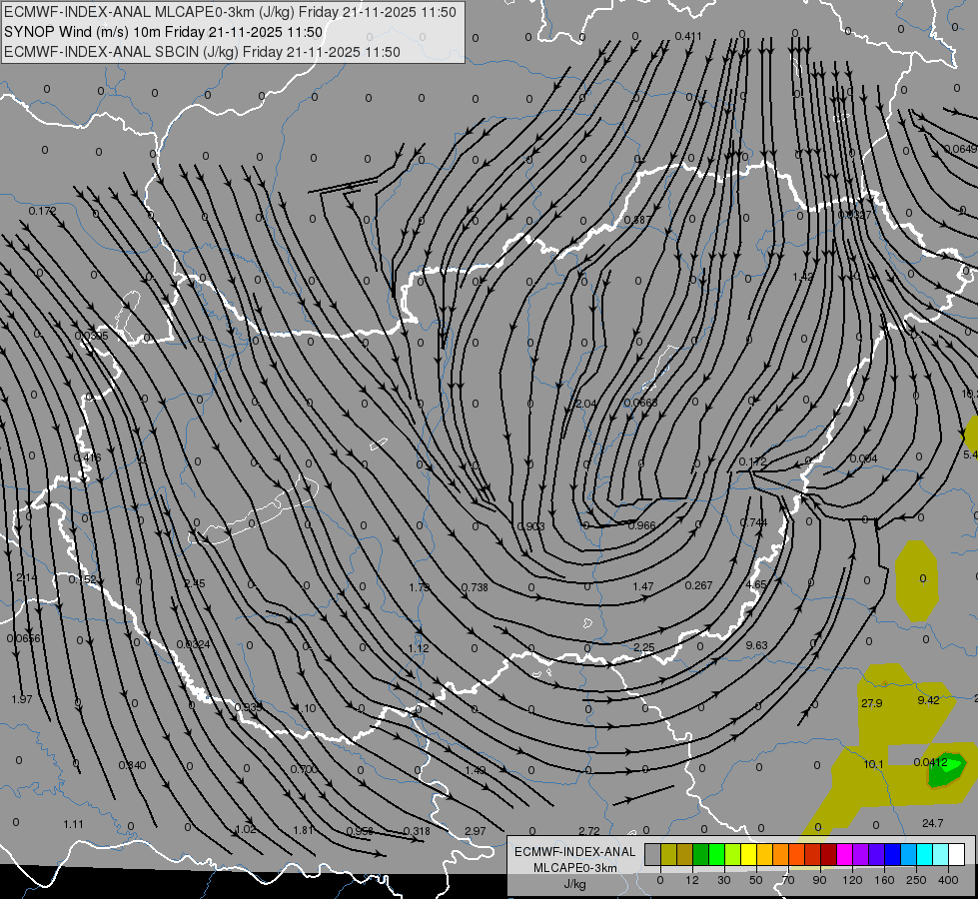This screenshot has height=899, width=978.
Task: Click the map value 0.318
Action: (x=417, y=831)
